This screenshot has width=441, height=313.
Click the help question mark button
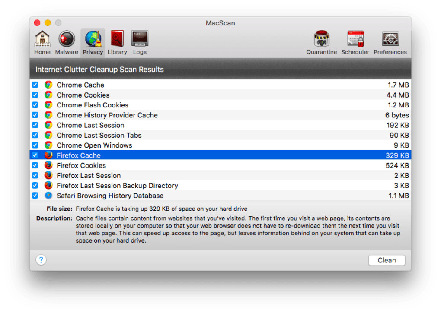41,260
